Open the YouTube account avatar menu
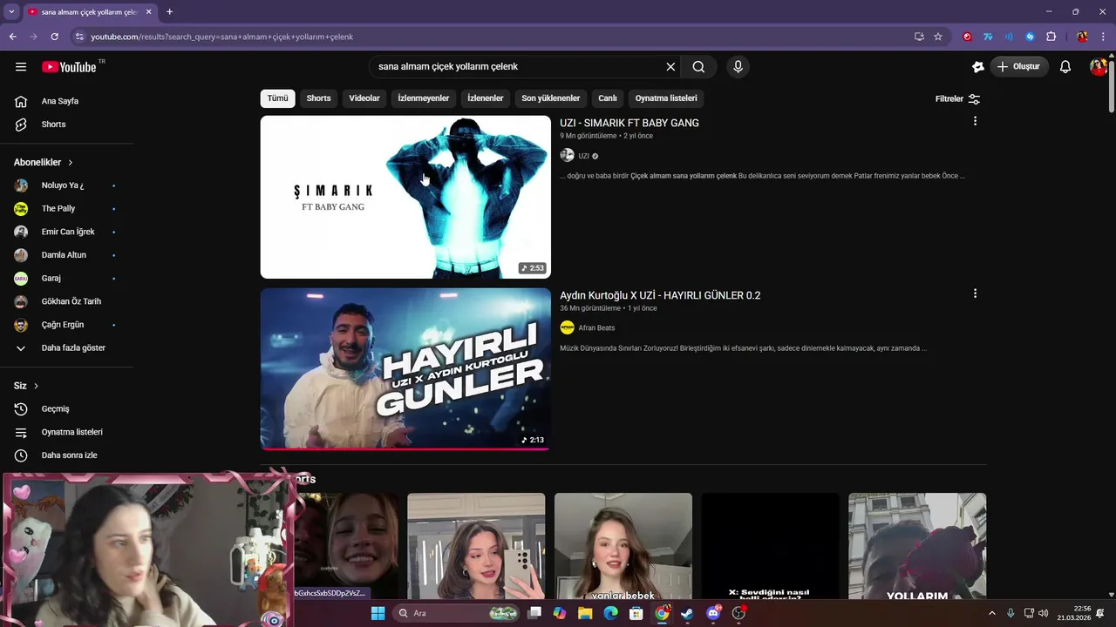1116x627 pixels. (x=1099, y=67)
